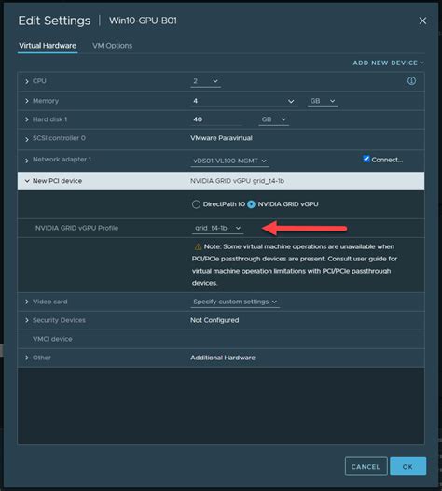
Task: Click the NVIDIA GRID vGPU Profile label
Action: [x=76, y=228]
